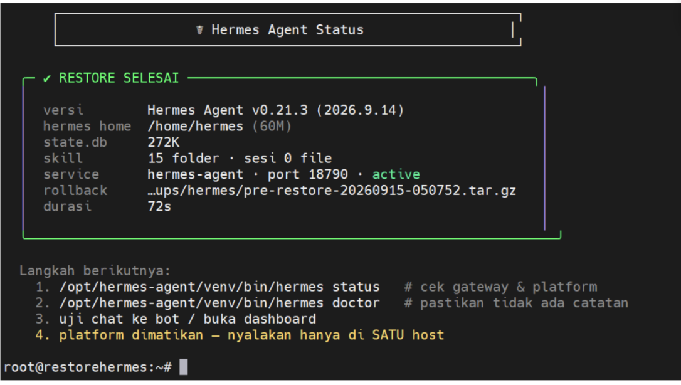This screenshot has width=681, height=385.
Task: Click the 'skill' label
Action: [63, 159]
